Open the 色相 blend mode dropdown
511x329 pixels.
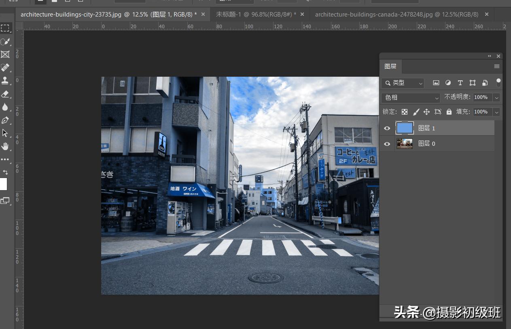tap(411, 98)
